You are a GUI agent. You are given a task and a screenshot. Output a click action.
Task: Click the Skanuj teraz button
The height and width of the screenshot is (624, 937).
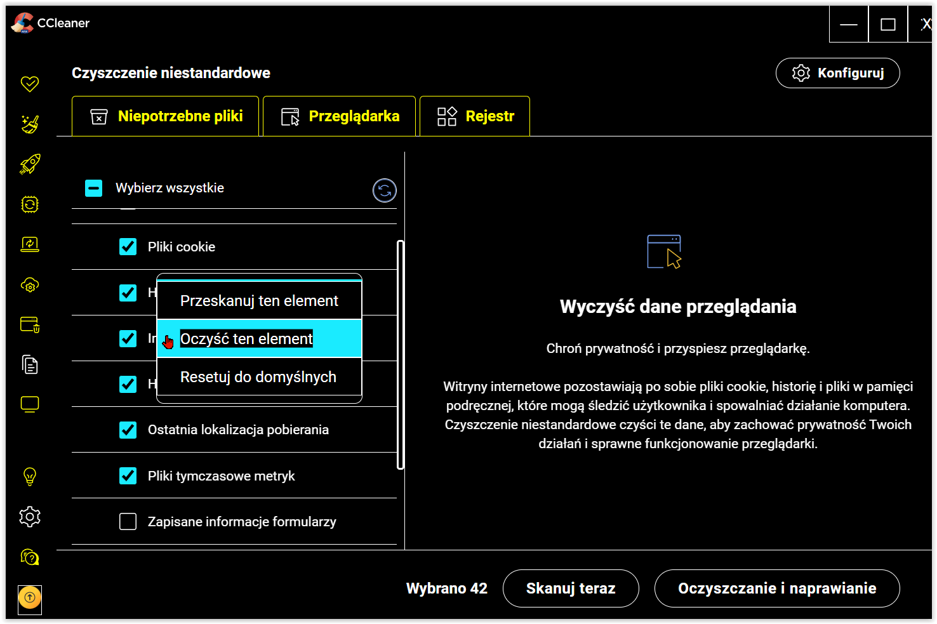point(571,588)
